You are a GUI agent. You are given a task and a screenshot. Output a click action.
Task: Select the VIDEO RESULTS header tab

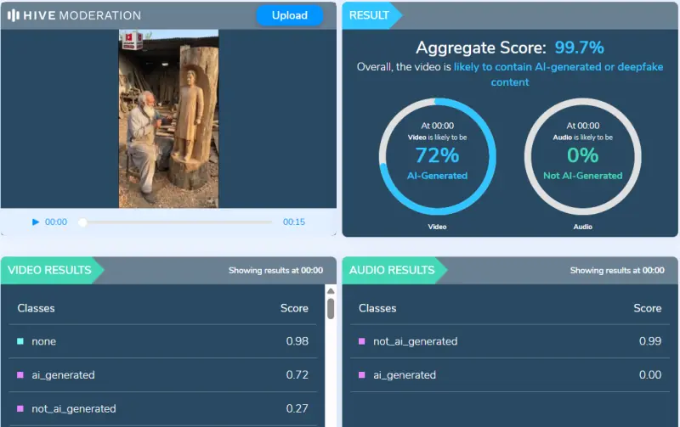pyautogui.click(x=50, y=271)
